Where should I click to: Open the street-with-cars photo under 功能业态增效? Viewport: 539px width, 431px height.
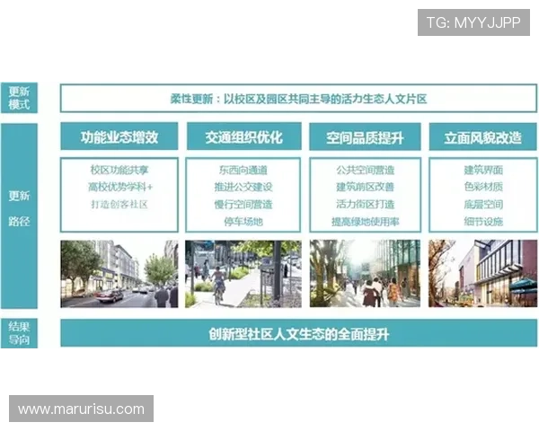click(119, 274)
